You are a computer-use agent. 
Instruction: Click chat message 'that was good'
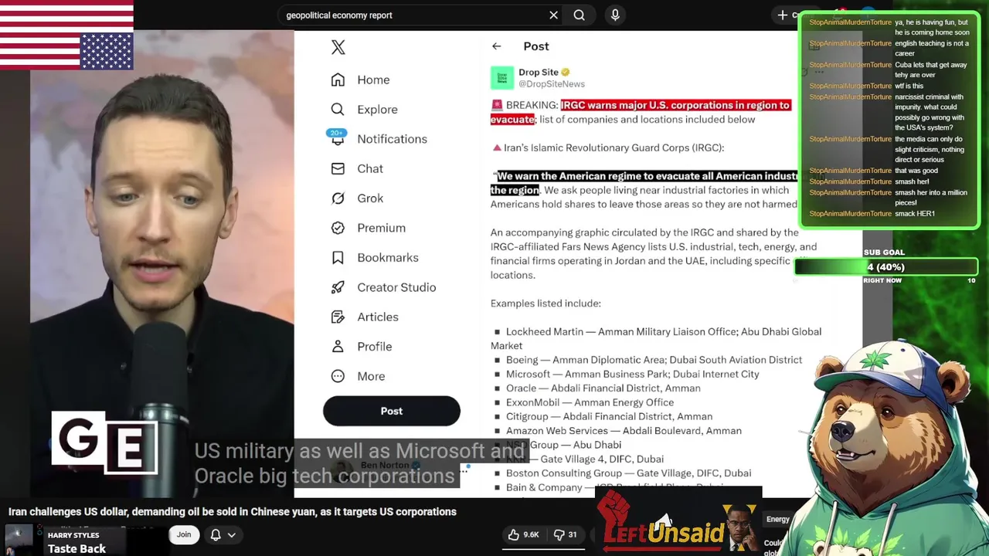916,171
